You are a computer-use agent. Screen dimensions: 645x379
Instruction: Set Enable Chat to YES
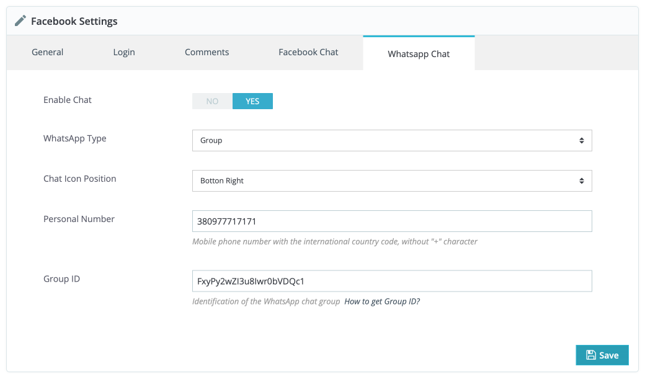[x=252, y=101]
